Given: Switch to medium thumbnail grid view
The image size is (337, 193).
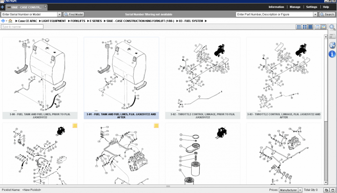Looking at the screenshot, I should tap(305, 27).
